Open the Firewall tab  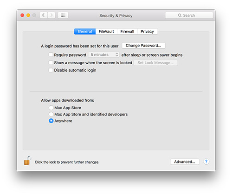127,32
